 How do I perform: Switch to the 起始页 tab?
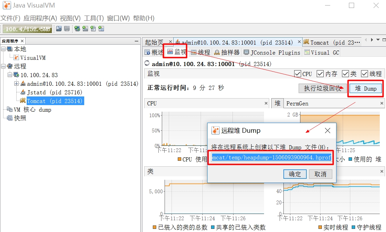tap(154, 42)
